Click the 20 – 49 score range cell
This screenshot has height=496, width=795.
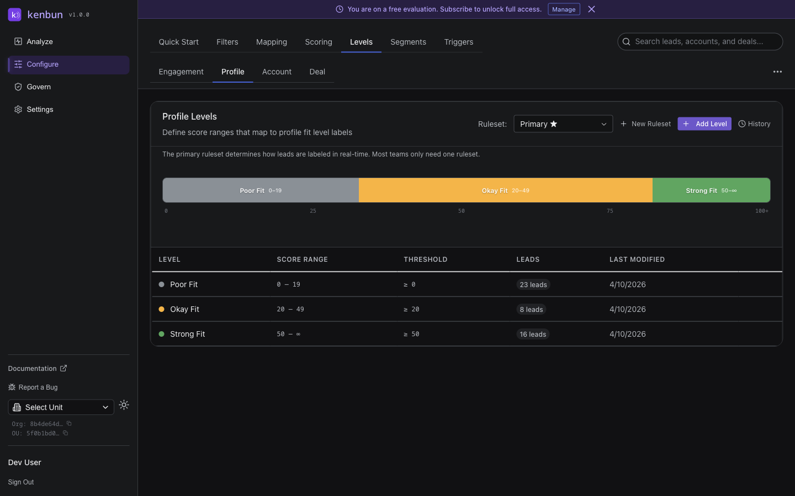click(290, 309)
